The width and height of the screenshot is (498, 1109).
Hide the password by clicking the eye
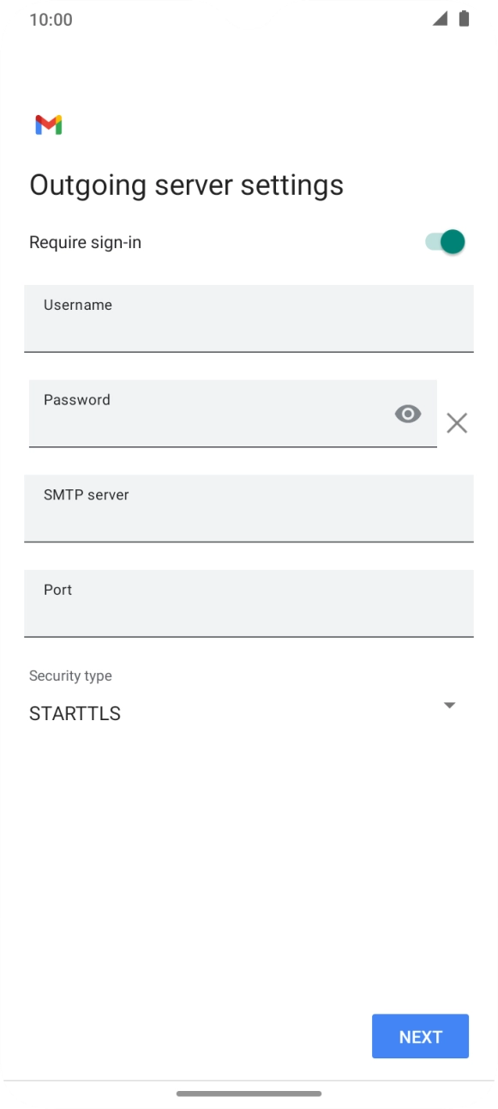(x=407, y=414)
